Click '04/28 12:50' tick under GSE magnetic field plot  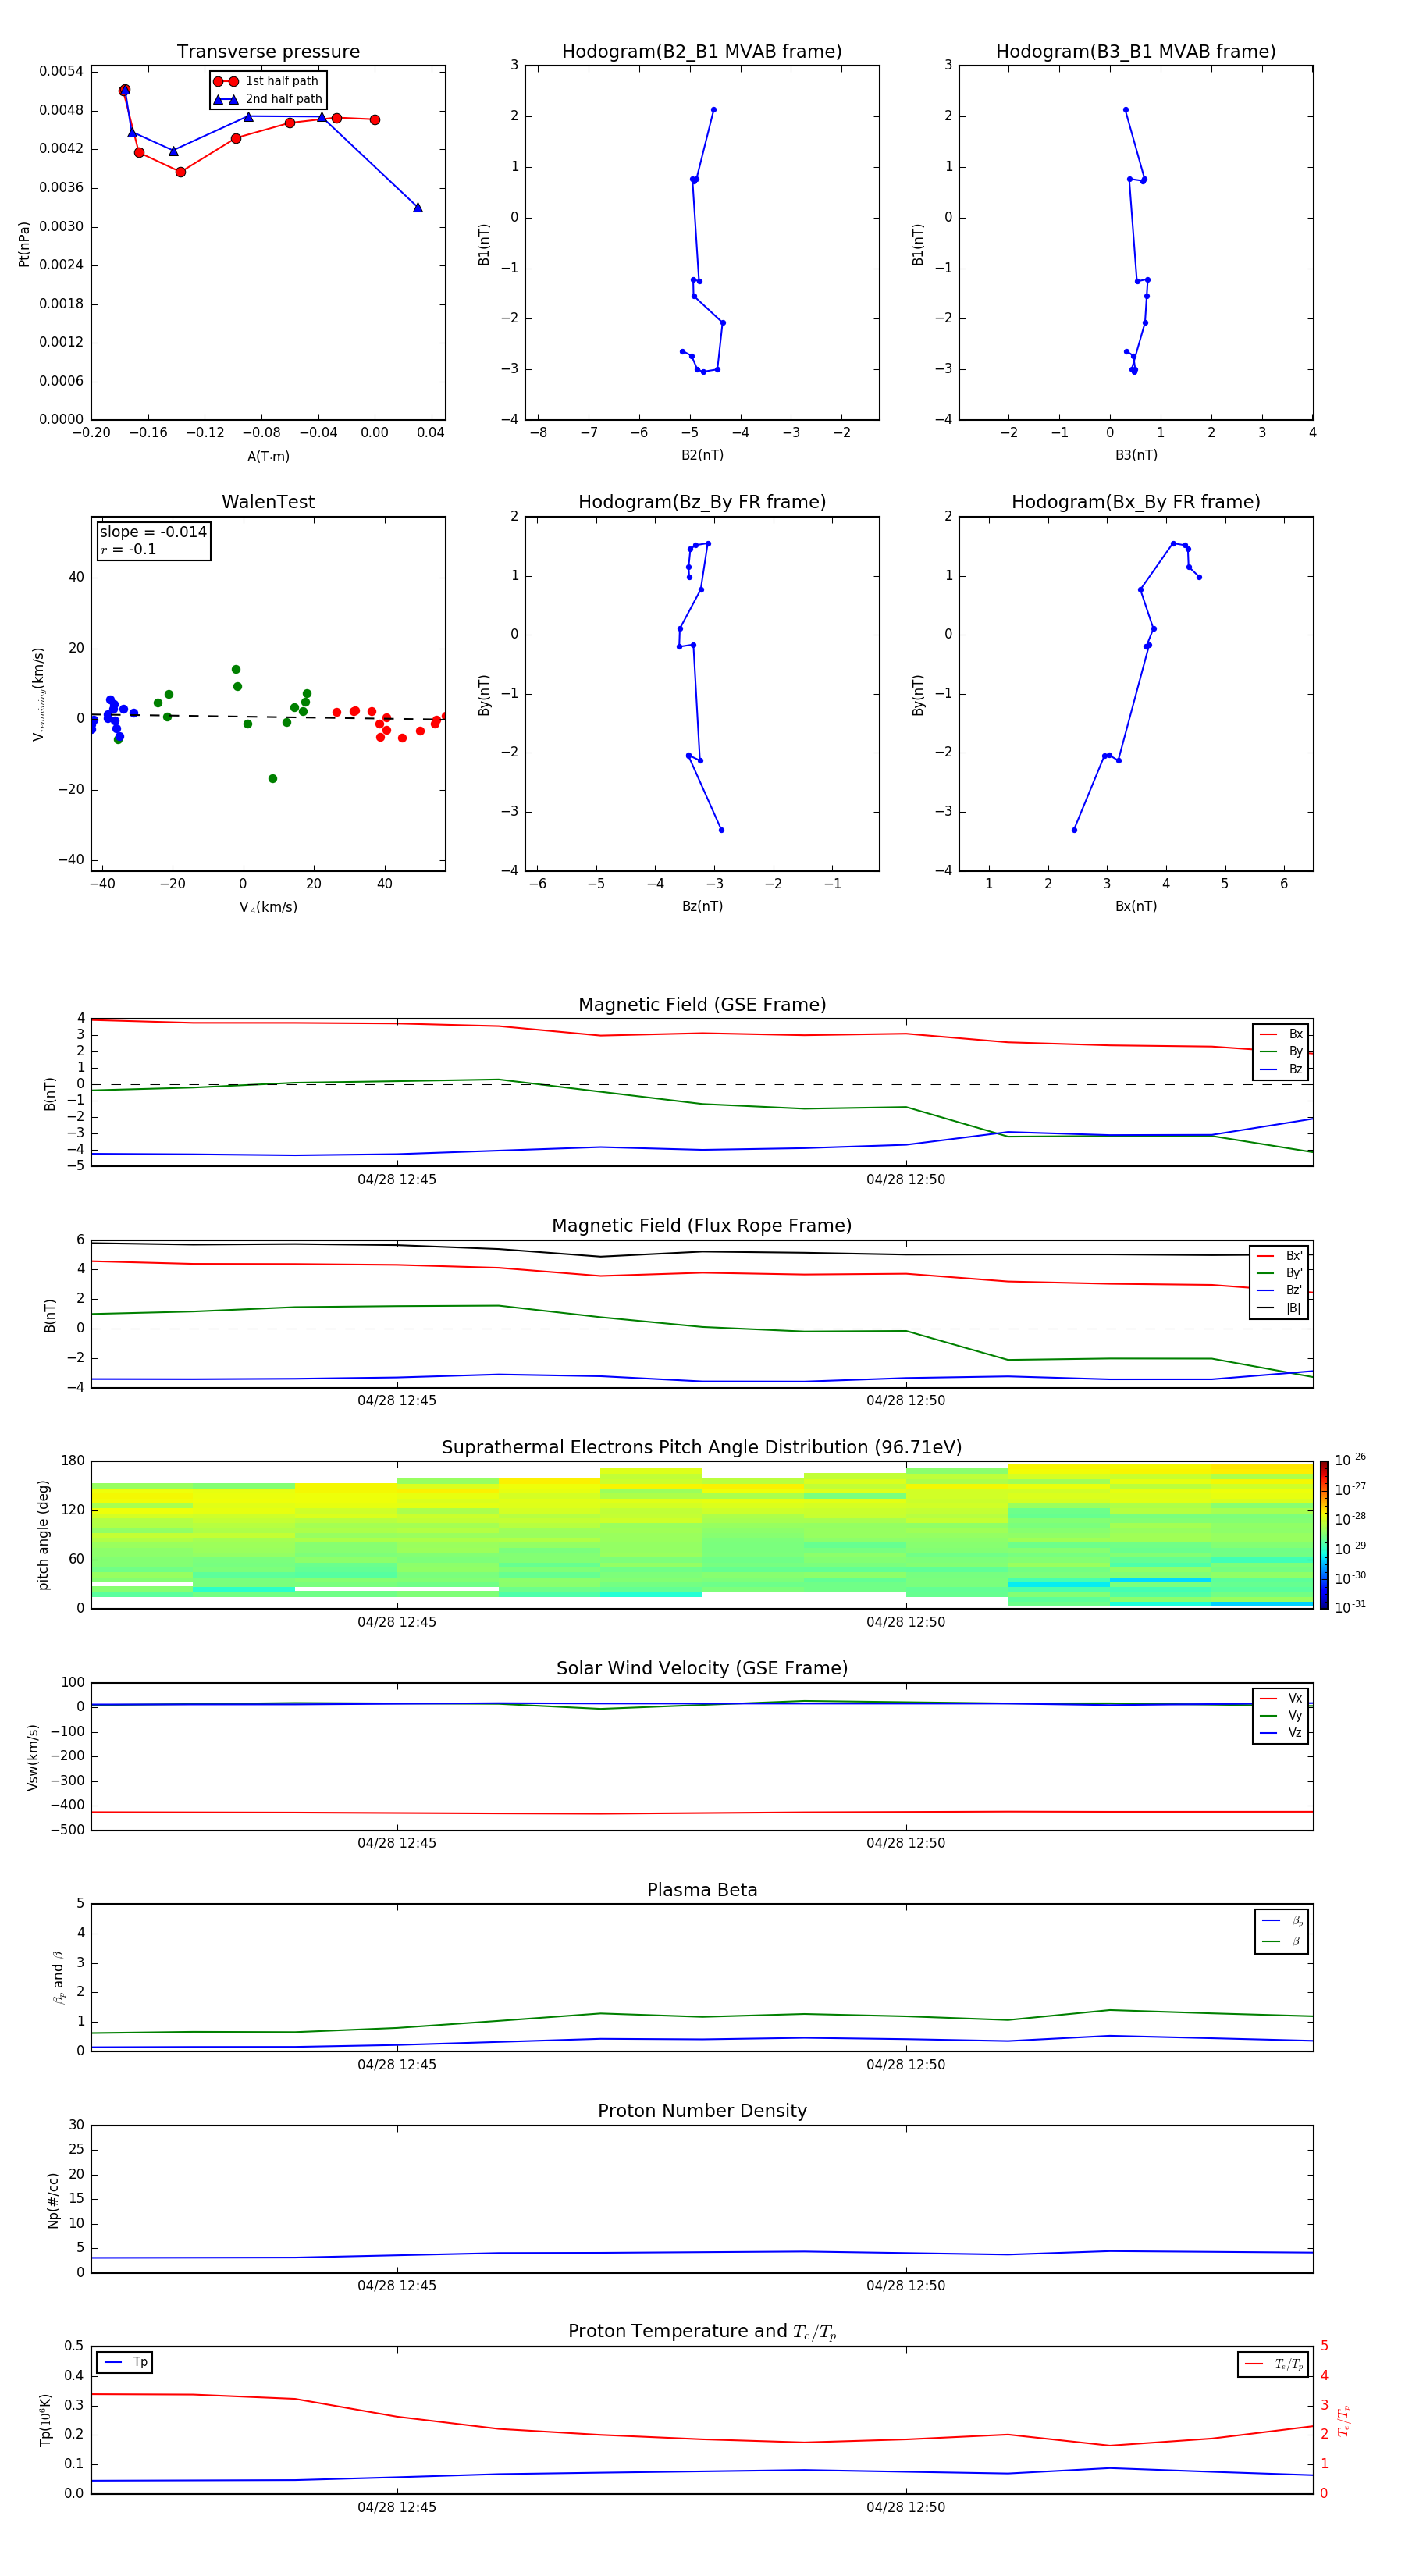point(906,1180)
